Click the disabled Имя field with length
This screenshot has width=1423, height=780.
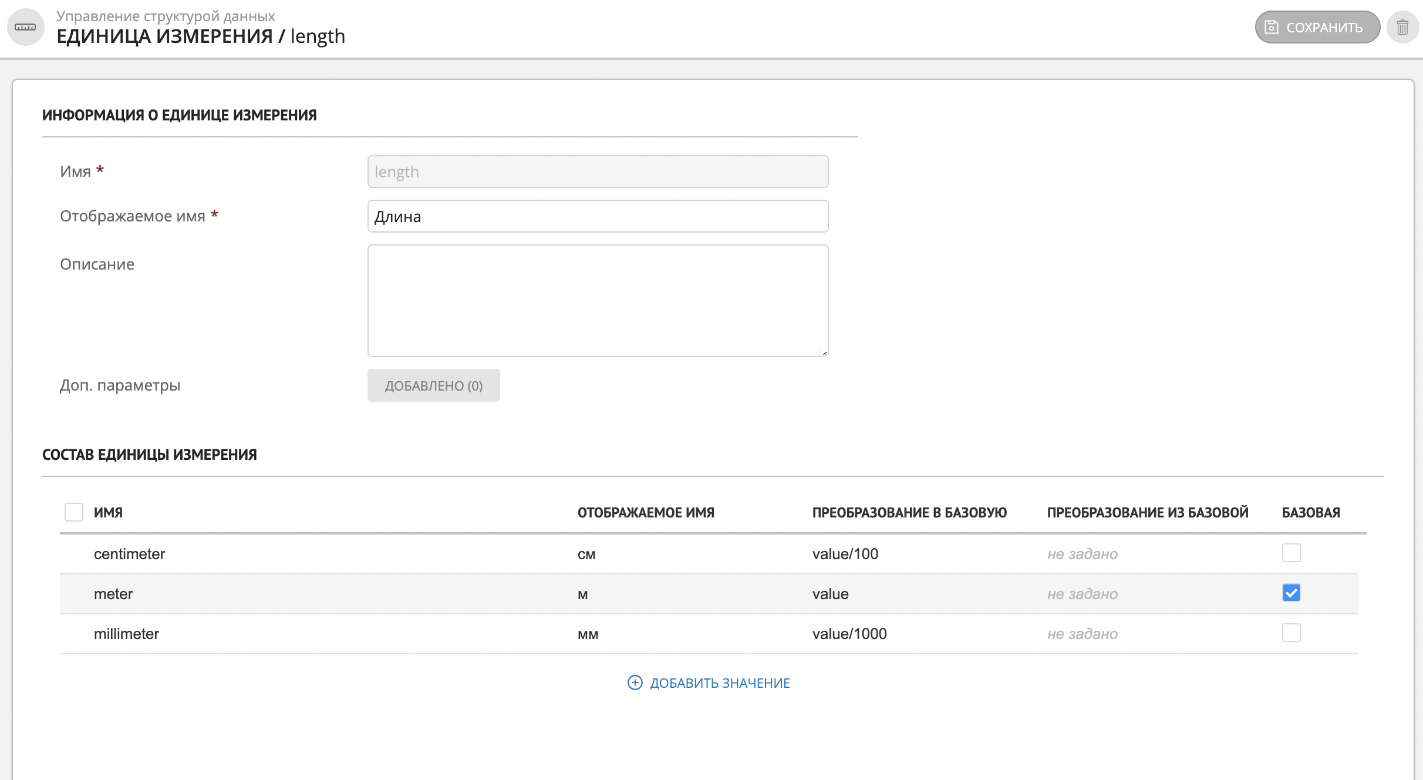coord(598,172)
